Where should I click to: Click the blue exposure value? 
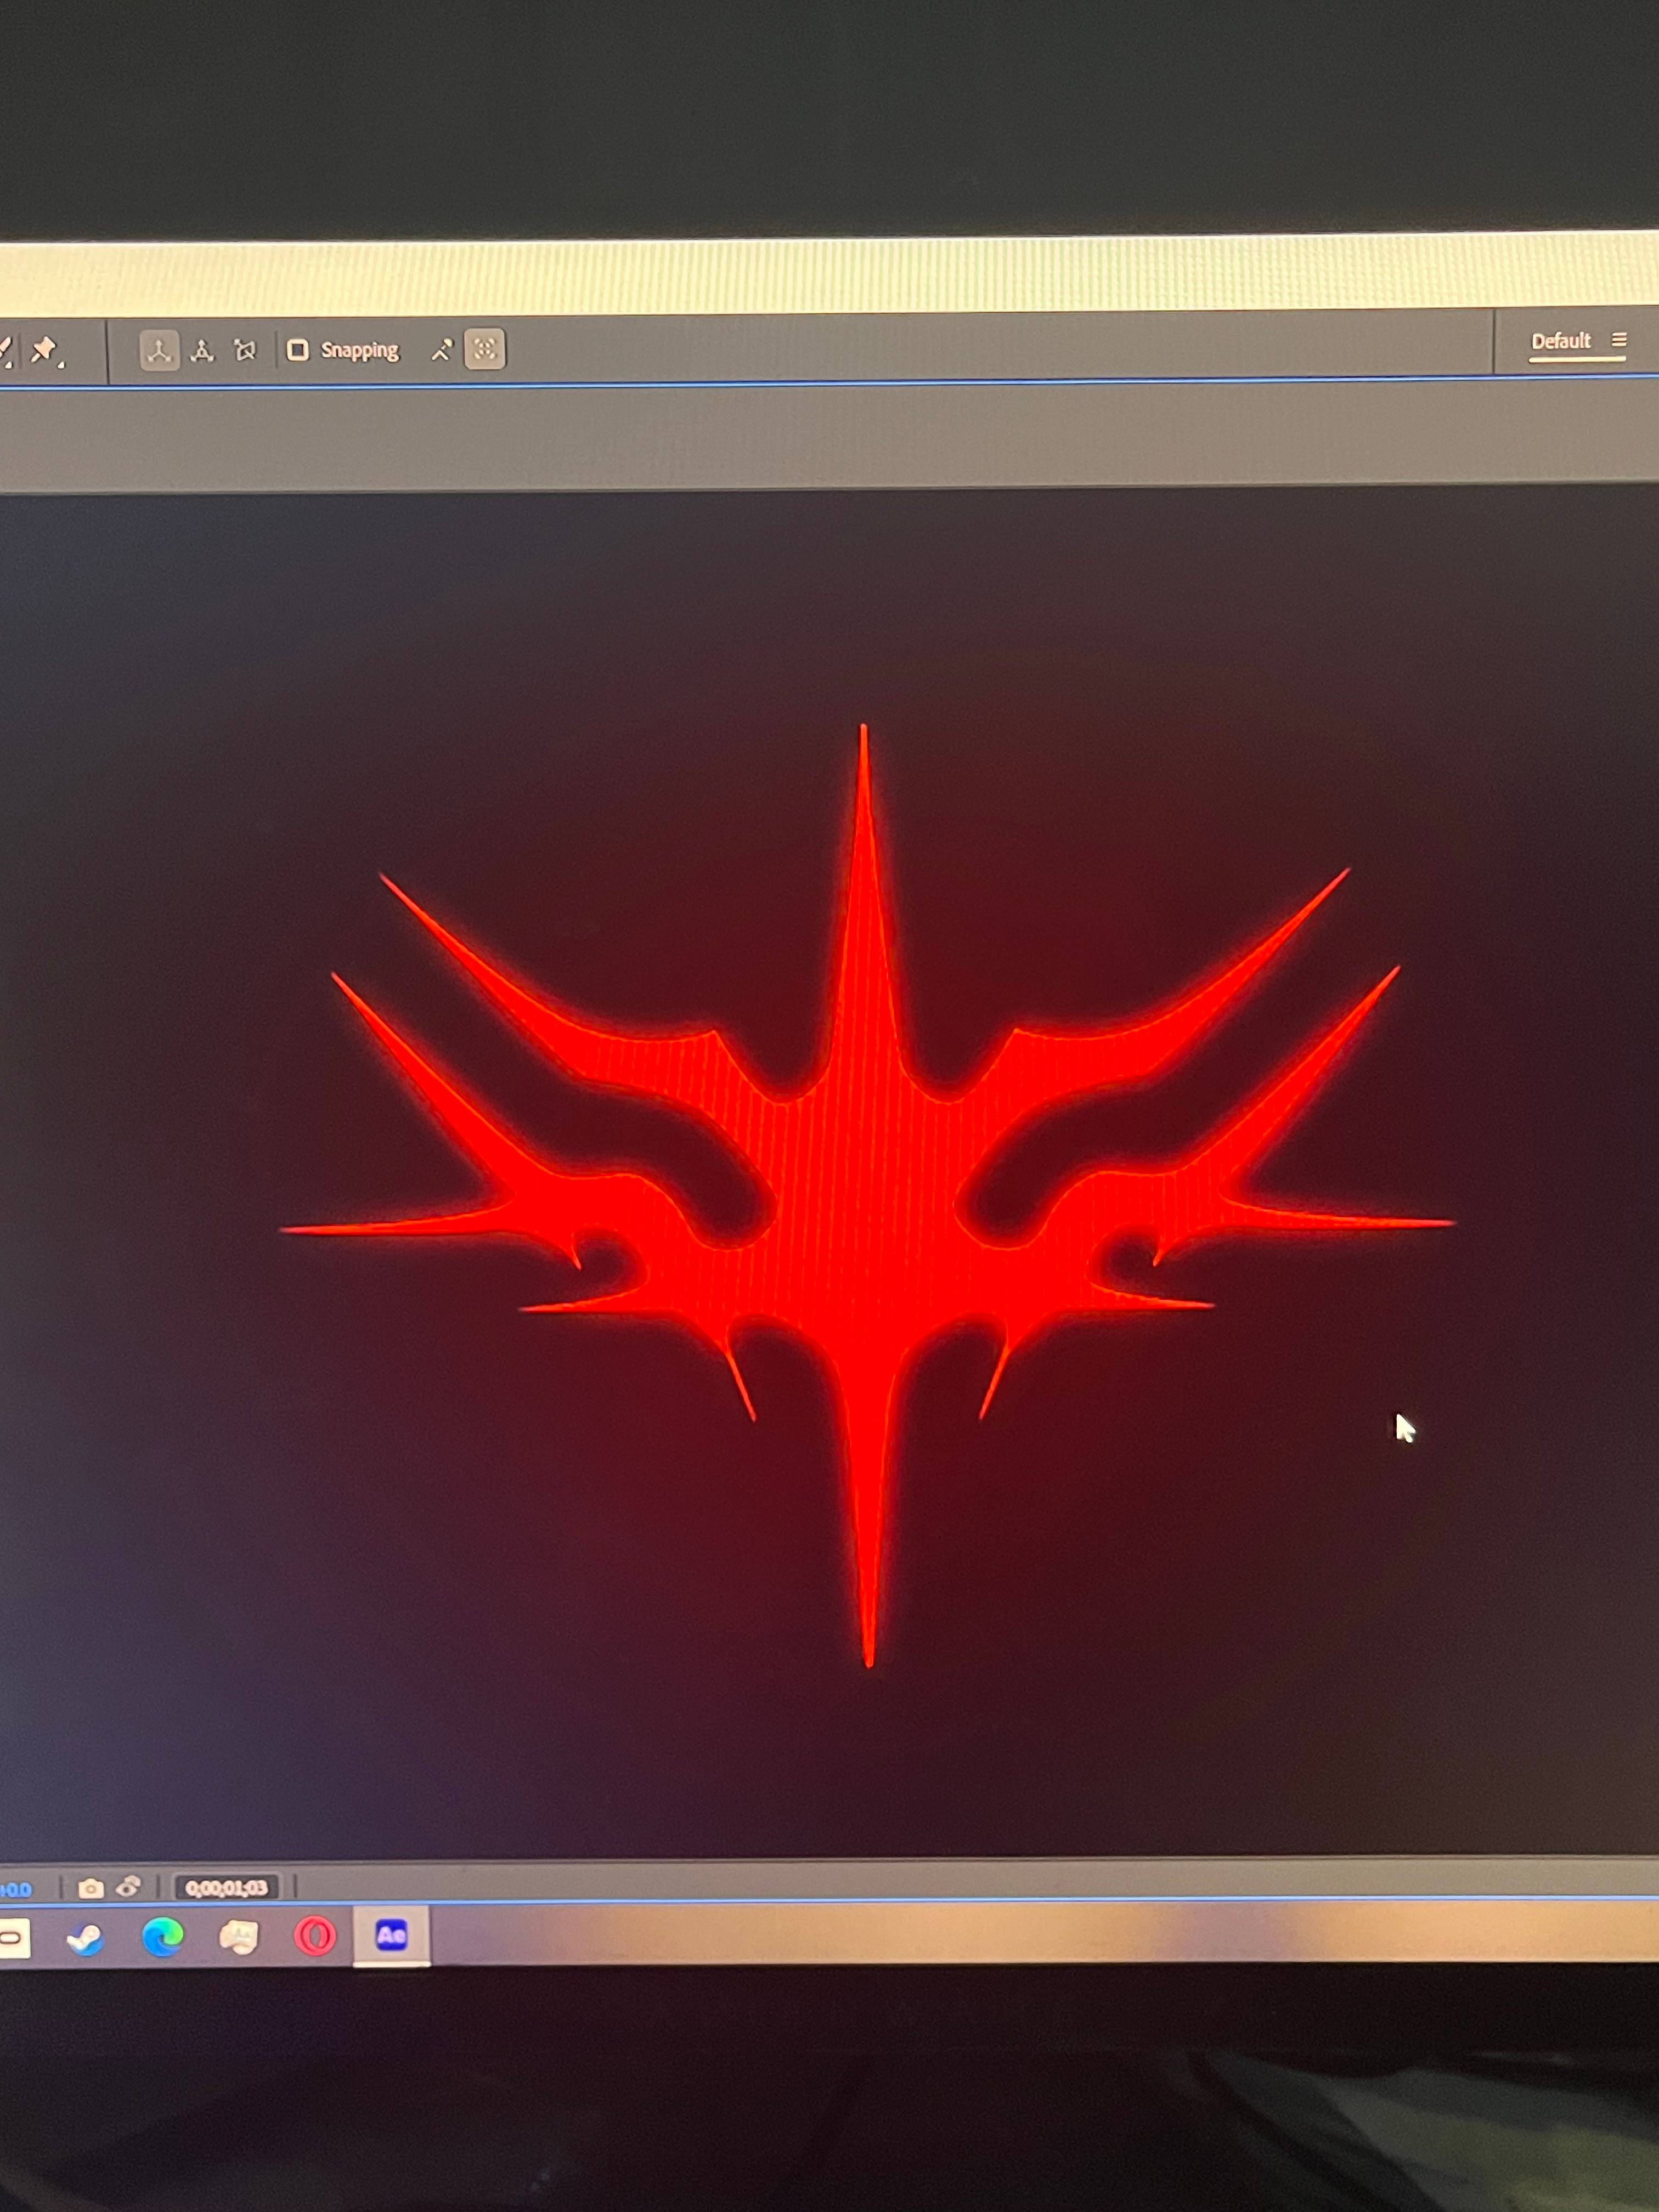[15, 1889]
